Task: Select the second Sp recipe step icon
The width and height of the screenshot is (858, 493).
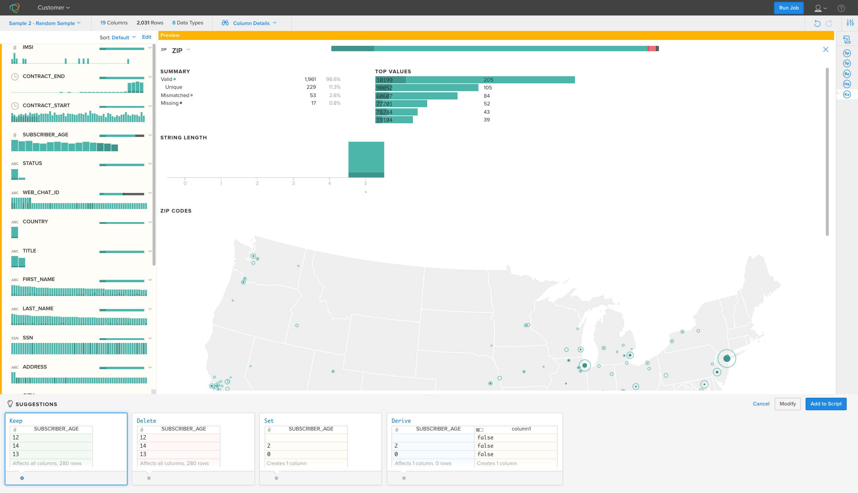Action: pyautogui.click(x=847, y=63)
